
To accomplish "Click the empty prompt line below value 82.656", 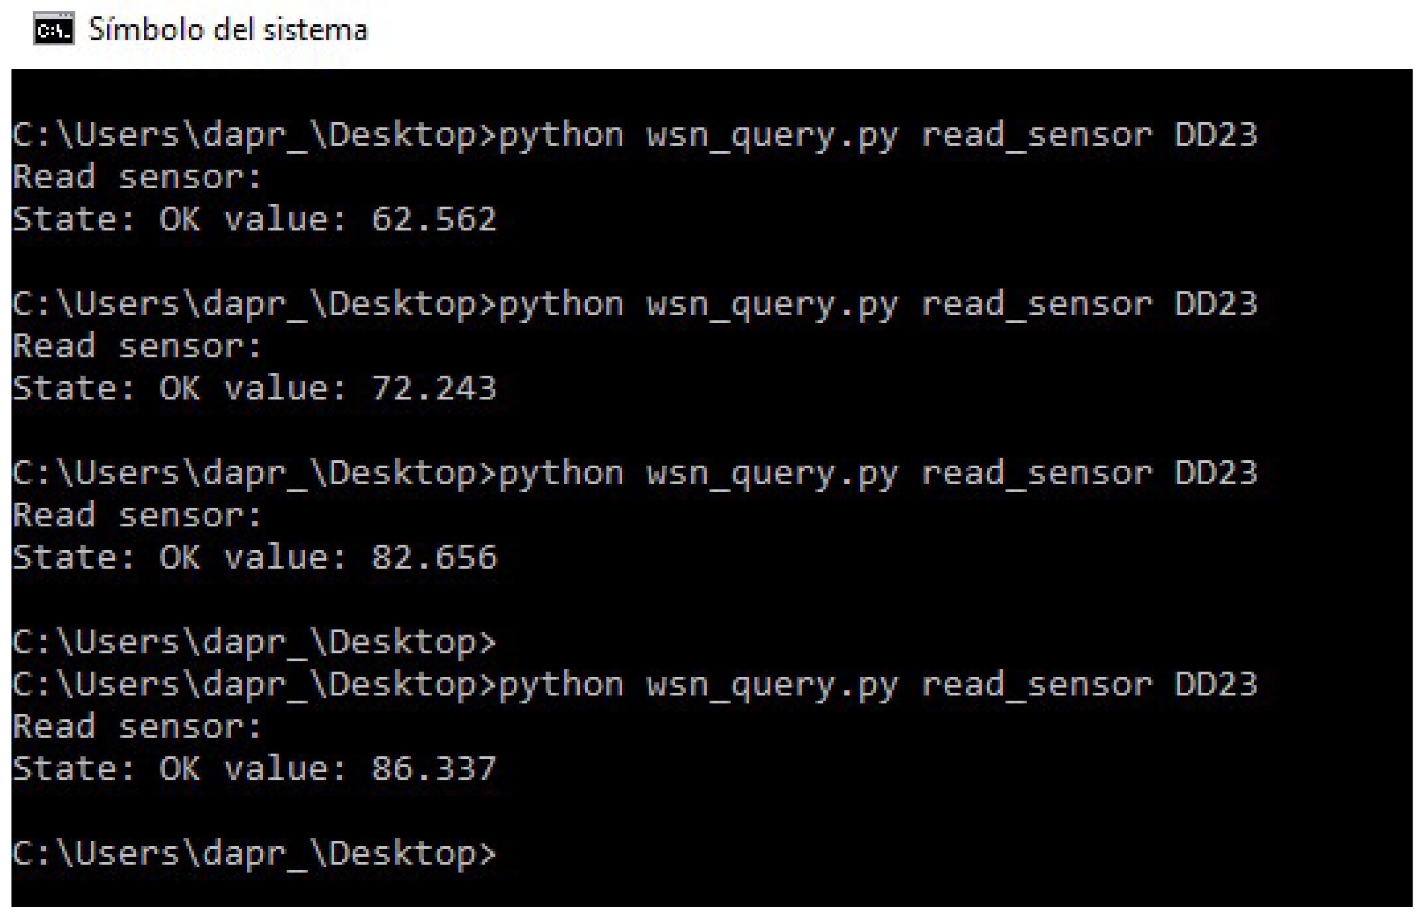I will 254,642.
